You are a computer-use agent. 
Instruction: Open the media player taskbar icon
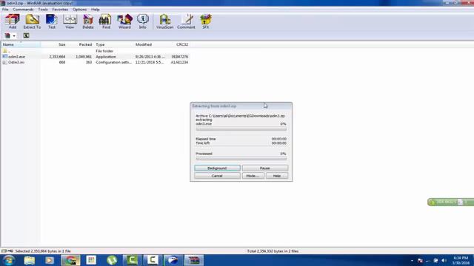50,260
